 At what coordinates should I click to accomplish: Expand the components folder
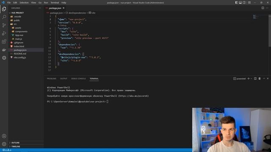click(x=21, y=32)
